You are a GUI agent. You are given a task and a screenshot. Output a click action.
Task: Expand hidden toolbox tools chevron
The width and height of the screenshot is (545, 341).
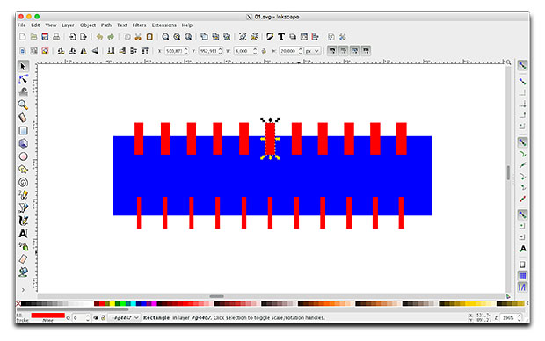[23, 289]
